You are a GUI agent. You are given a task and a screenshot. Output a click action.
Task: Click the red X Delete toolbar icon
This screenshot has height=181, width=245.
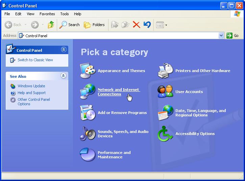tap(136, 25)
